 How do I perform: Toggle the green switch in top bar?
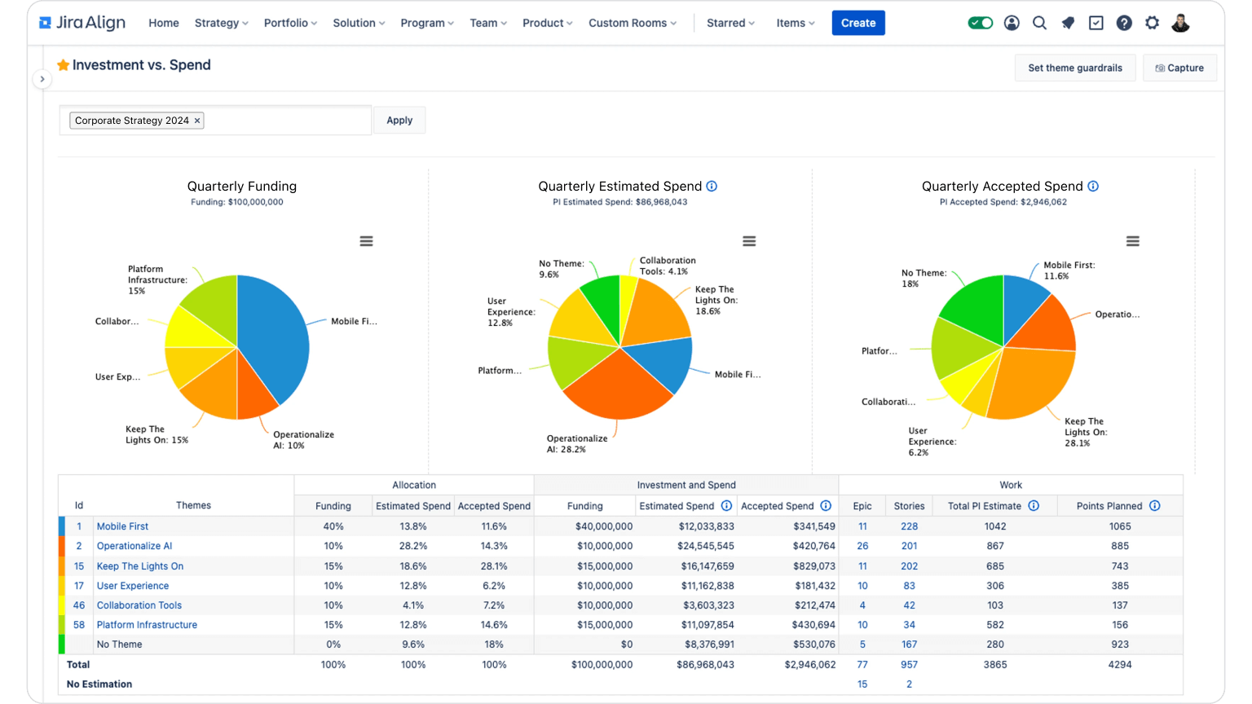[x=981, y=23]
